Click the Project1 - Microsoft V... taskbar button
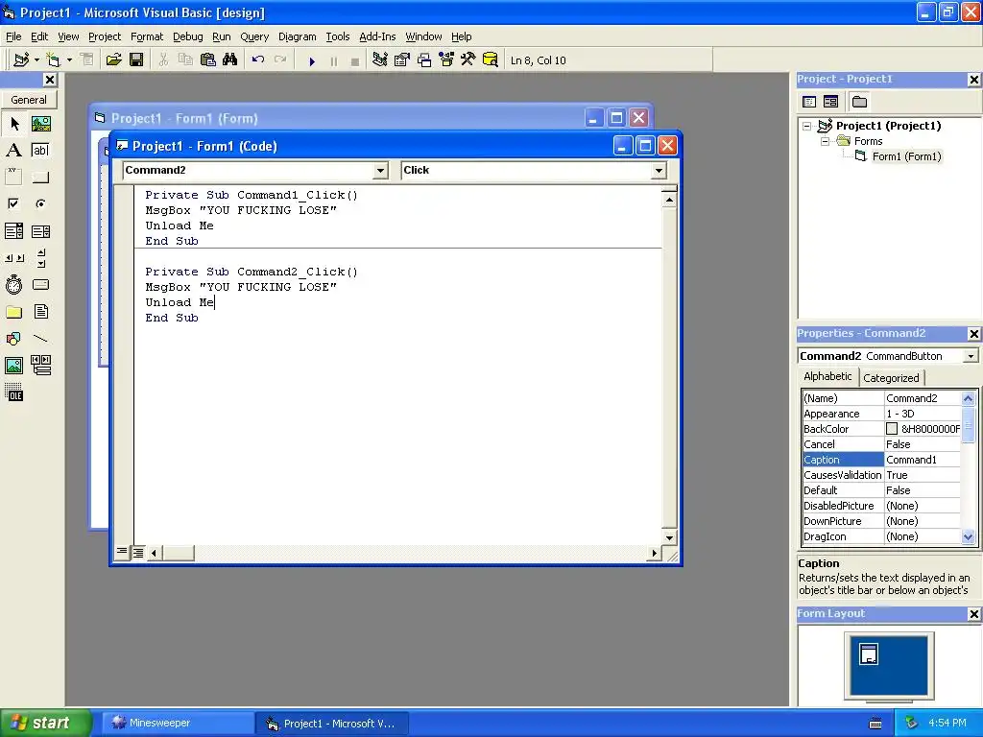Screen dimensions: 983x737 [332, 724]
